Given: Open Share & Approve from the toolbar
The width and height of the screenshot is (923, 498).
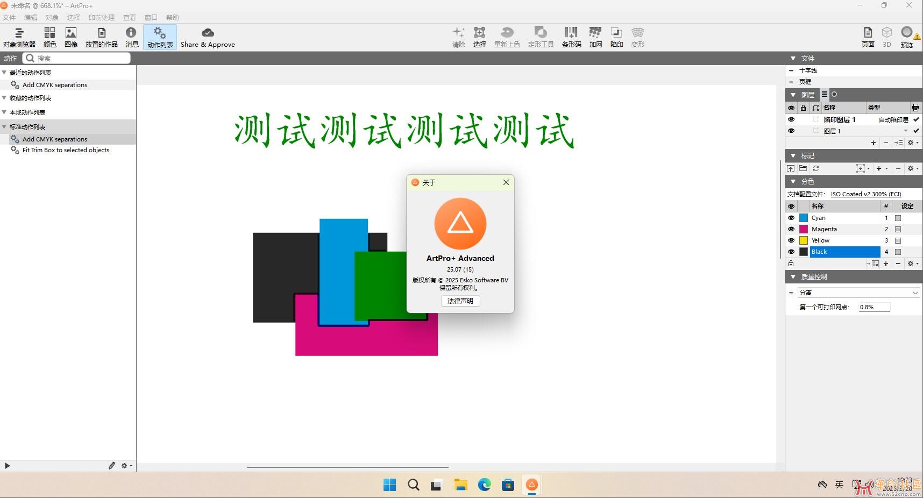Looking at the screenshot, I should pyautogui.click(x=208, y=38).
